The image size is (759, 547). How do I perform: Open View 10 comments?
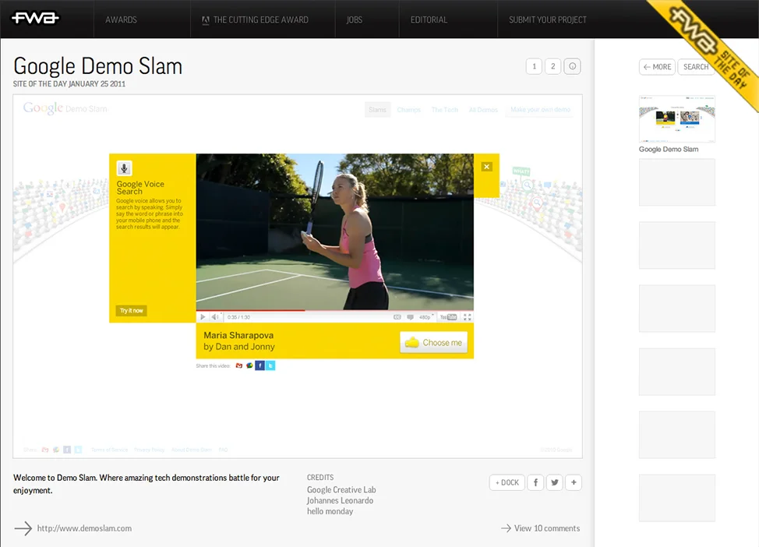540,528
